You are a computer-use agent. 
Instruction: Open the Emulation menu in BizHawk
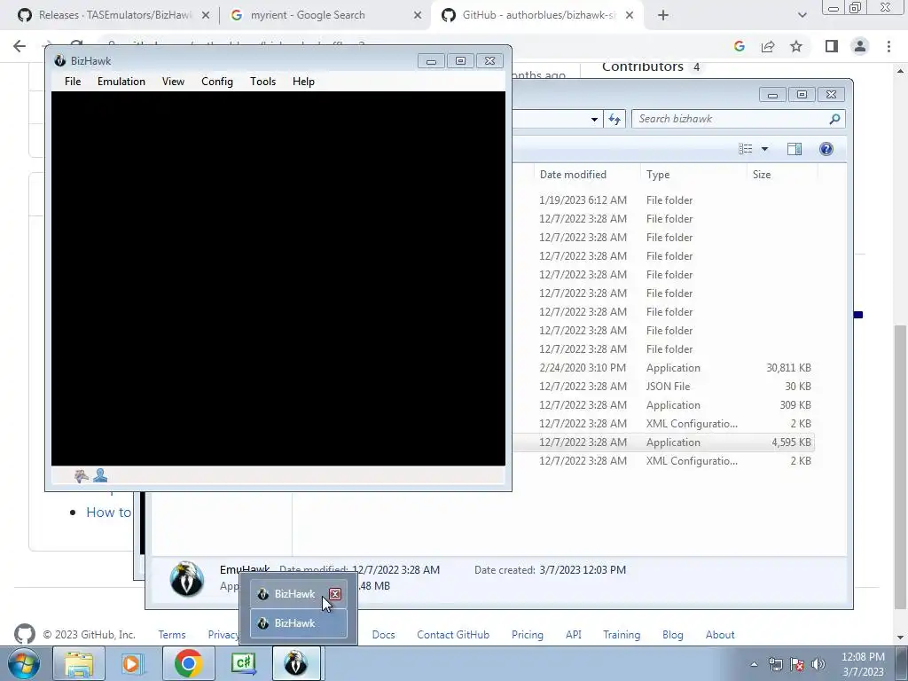121,82
